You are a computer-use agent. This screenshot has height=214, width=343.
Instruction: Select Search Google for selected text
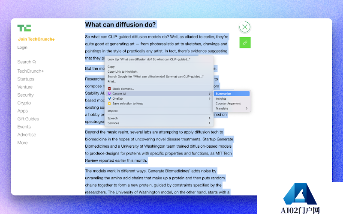[x=159, y=77]
